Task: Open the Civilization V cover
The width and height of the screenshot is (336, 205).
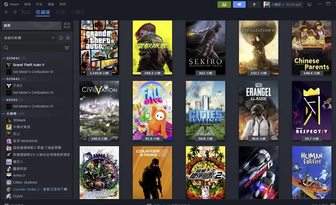Action: pyautogui.click(x=99, y=110)
